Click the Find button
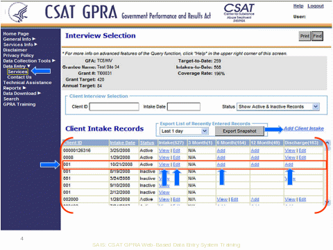The width and height of the screenshot is (333, 250). 317,36
